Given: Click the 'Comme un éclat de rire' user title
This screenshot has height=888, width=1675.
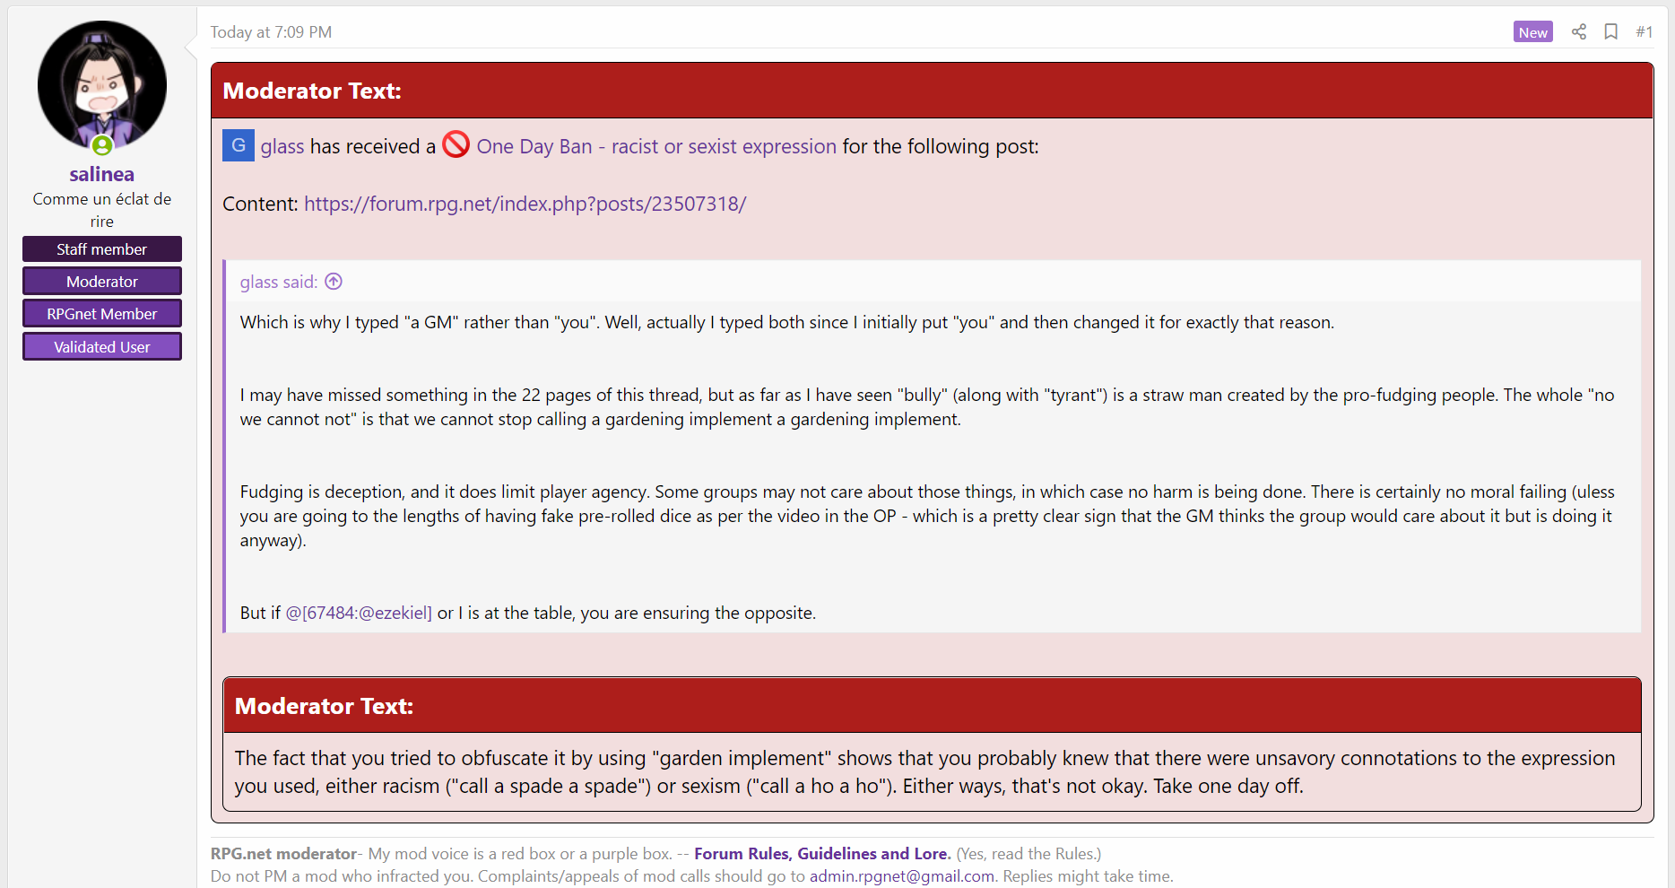Looking at the screenshot, I should click(x=102, y=210).
